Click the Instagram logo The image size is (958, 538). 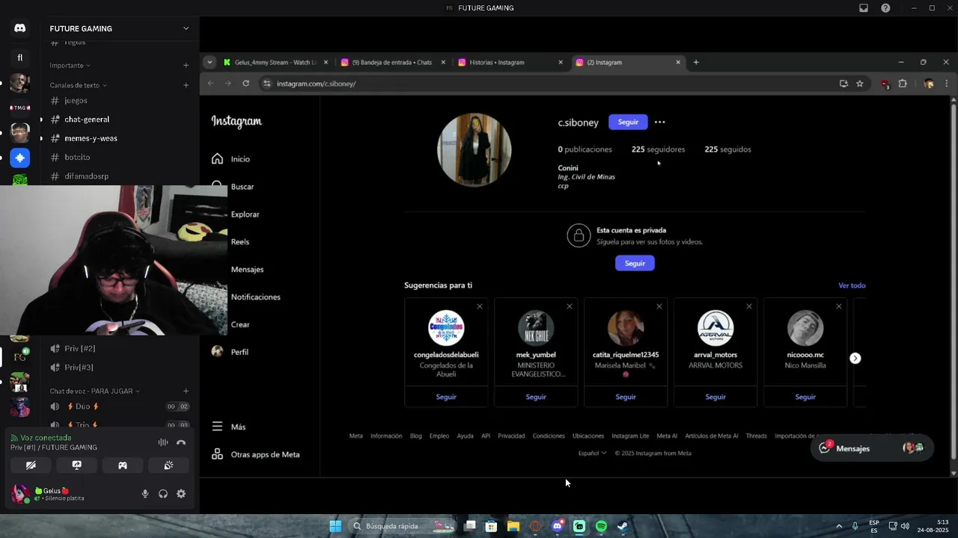pos(237,121)
